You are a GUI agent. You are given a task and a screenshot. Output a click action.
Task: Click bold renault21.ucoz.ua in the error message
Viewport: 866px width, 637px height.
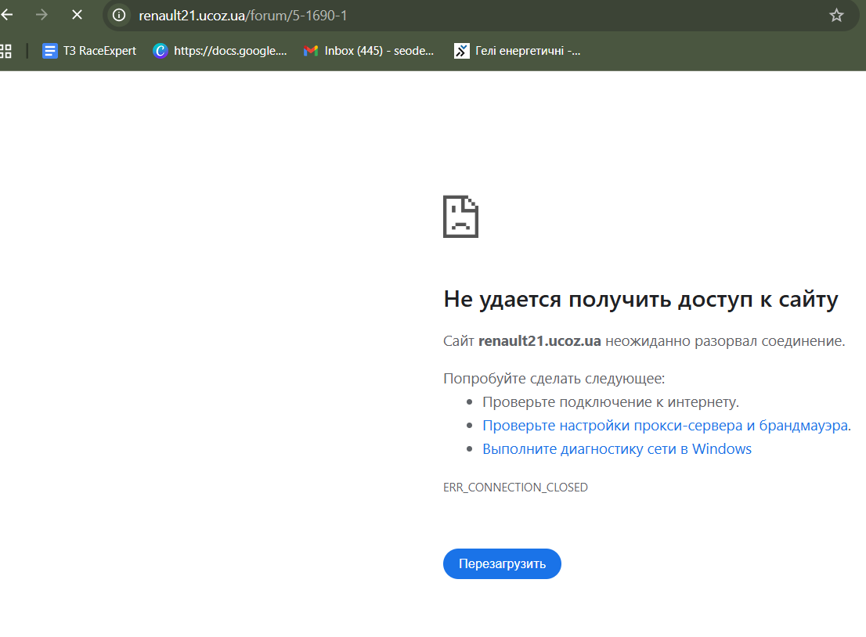coord(539,341)
